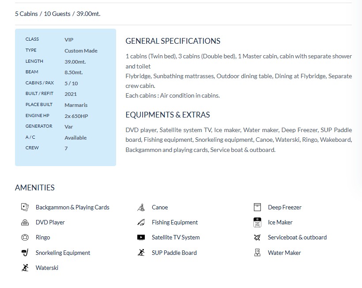Click the Fishing Equipment rod icon
The image size is (362, 288).
[x=141, y=222]
